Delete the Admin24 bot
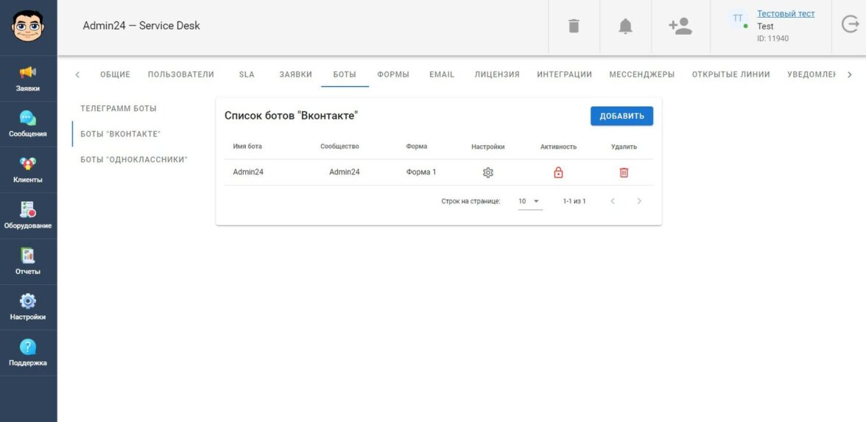866x422 pixels. (624, 172)
